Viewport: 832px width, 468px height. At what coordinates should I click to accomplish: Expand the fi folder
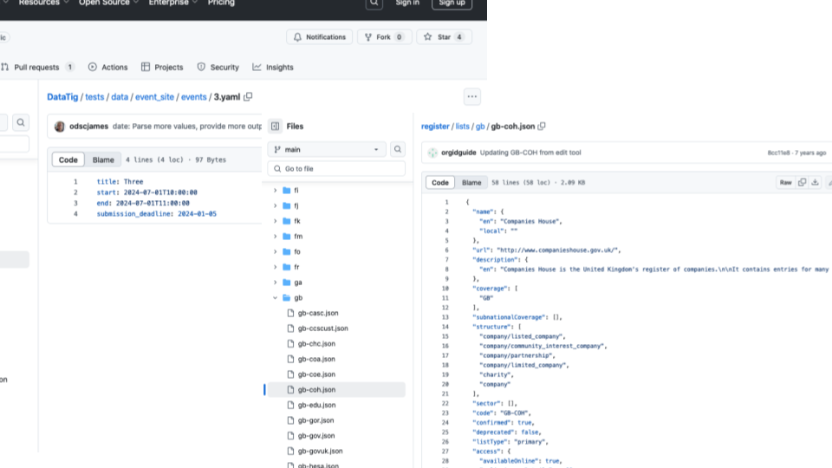tap(275, 190)
